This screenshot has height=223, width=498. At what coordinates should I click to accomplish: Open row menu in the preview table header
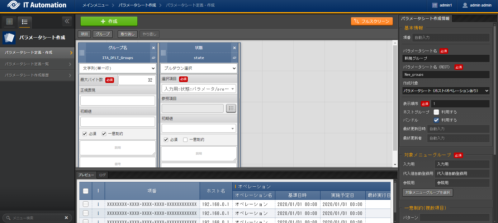(x=98, y=191)
